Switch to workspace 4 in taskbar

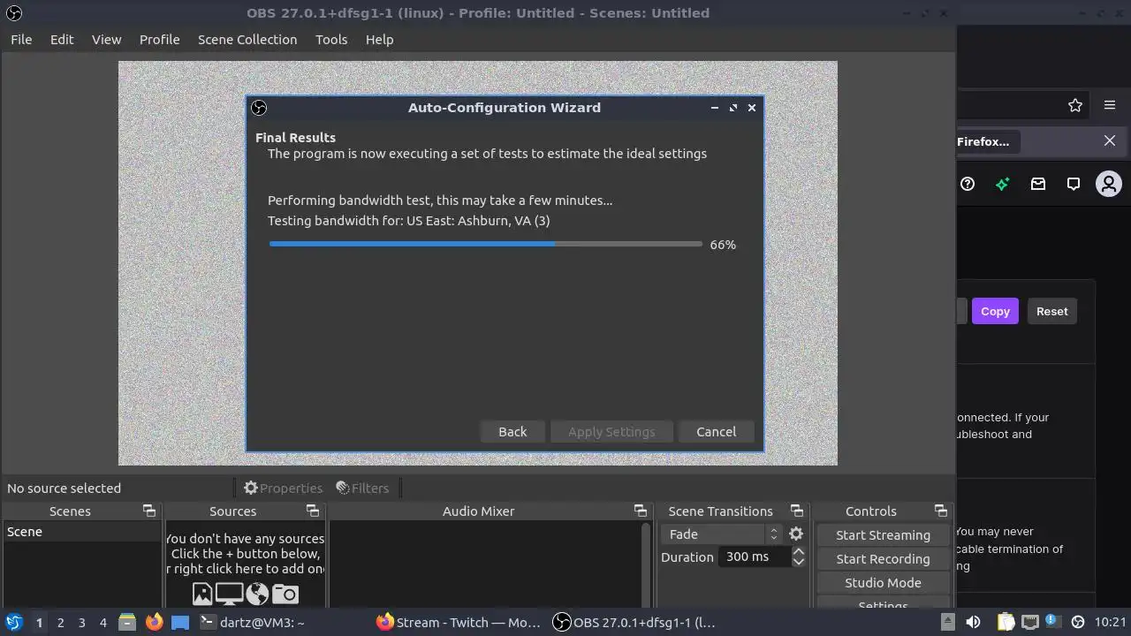coord(102,622)
